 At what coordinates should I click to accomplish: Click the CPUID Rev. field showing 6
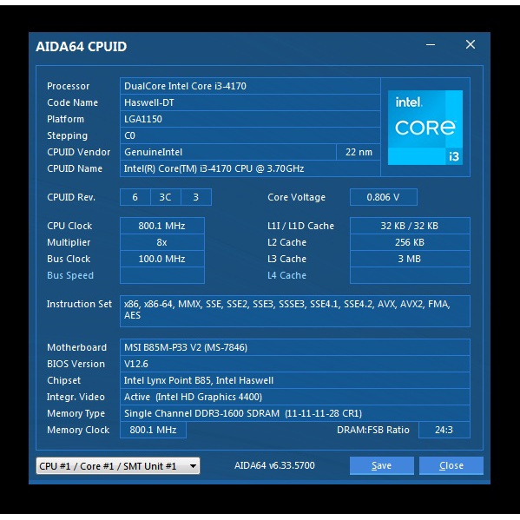[135, 197]
